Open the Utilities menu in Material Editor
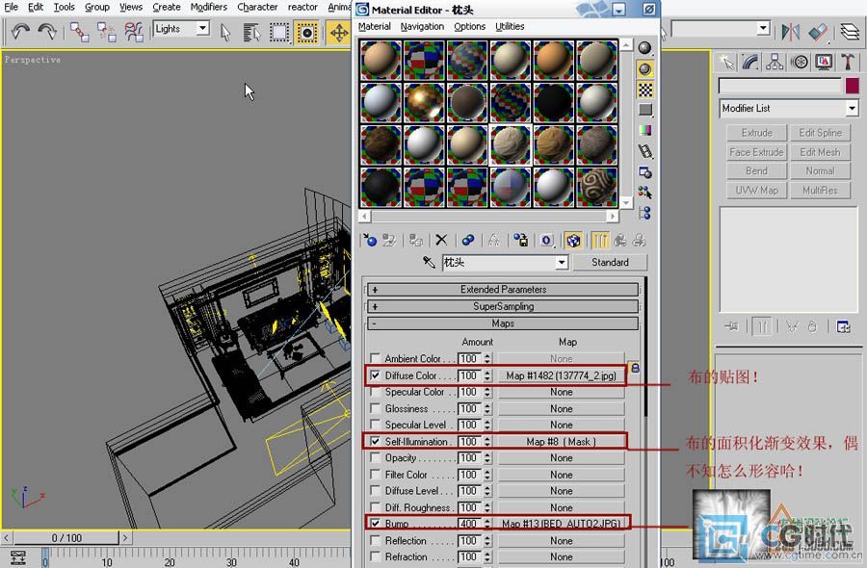Screen dimensions: 867x568 click(510, 27)
